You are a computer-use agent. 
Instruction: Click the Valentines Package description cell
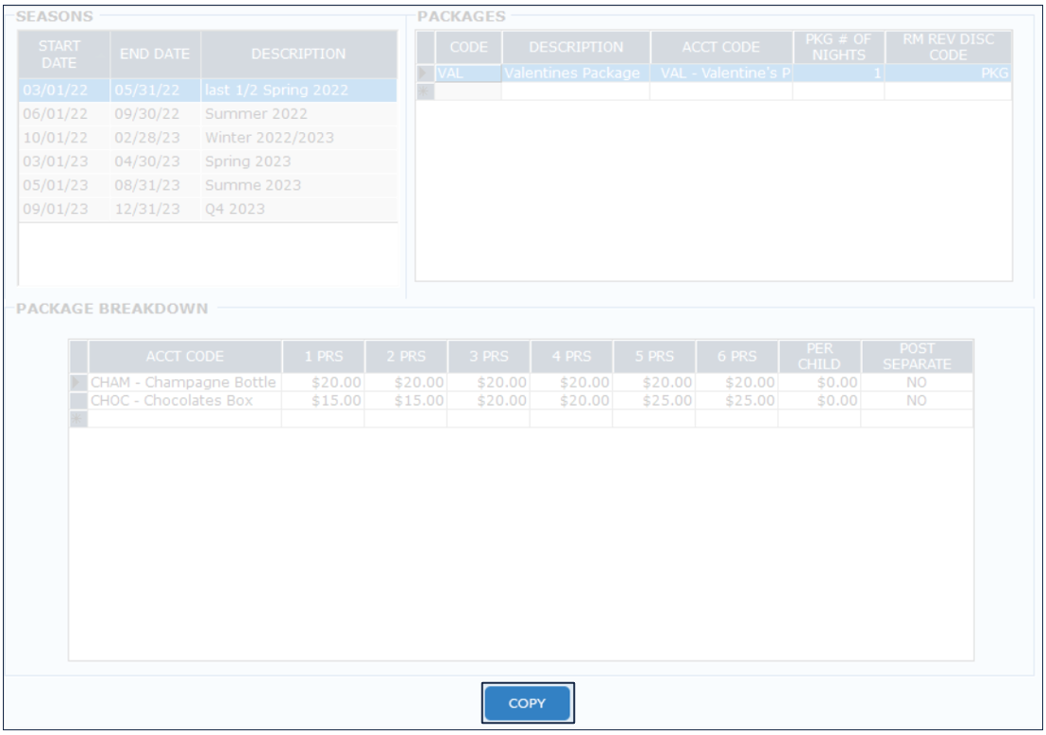pyautogui.click(x=575, y=74)
